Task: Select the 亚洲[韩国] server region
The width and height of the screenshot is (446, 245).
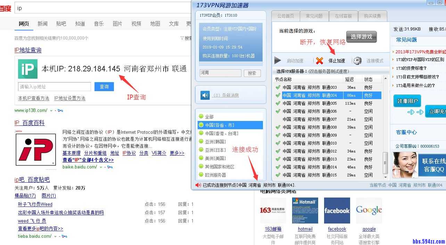Action: tap(215, 141)
